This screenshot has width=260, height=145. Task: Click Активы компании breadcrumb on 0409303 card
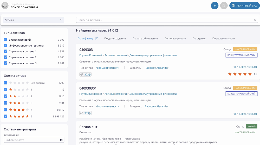[116, 55]
